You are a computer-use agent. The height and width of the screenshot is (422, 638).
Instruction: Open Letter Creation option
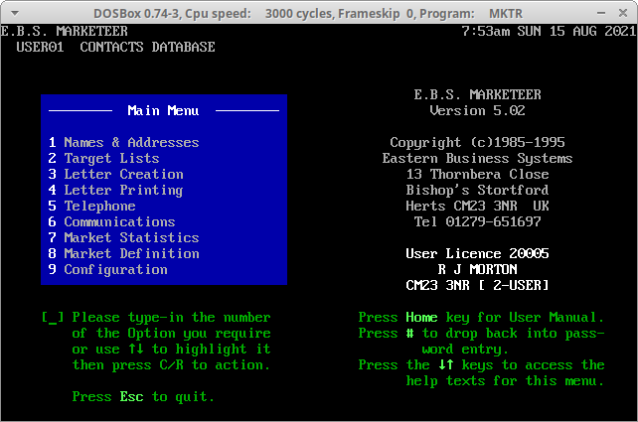[x=116, y=174]
